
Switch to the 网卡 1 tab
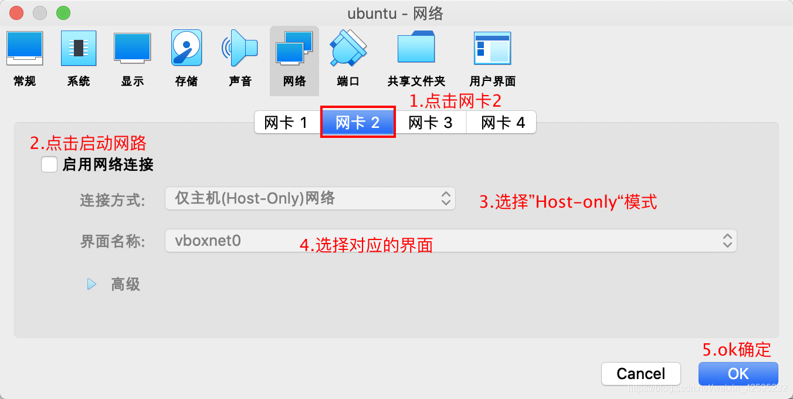tap(287, 123)
